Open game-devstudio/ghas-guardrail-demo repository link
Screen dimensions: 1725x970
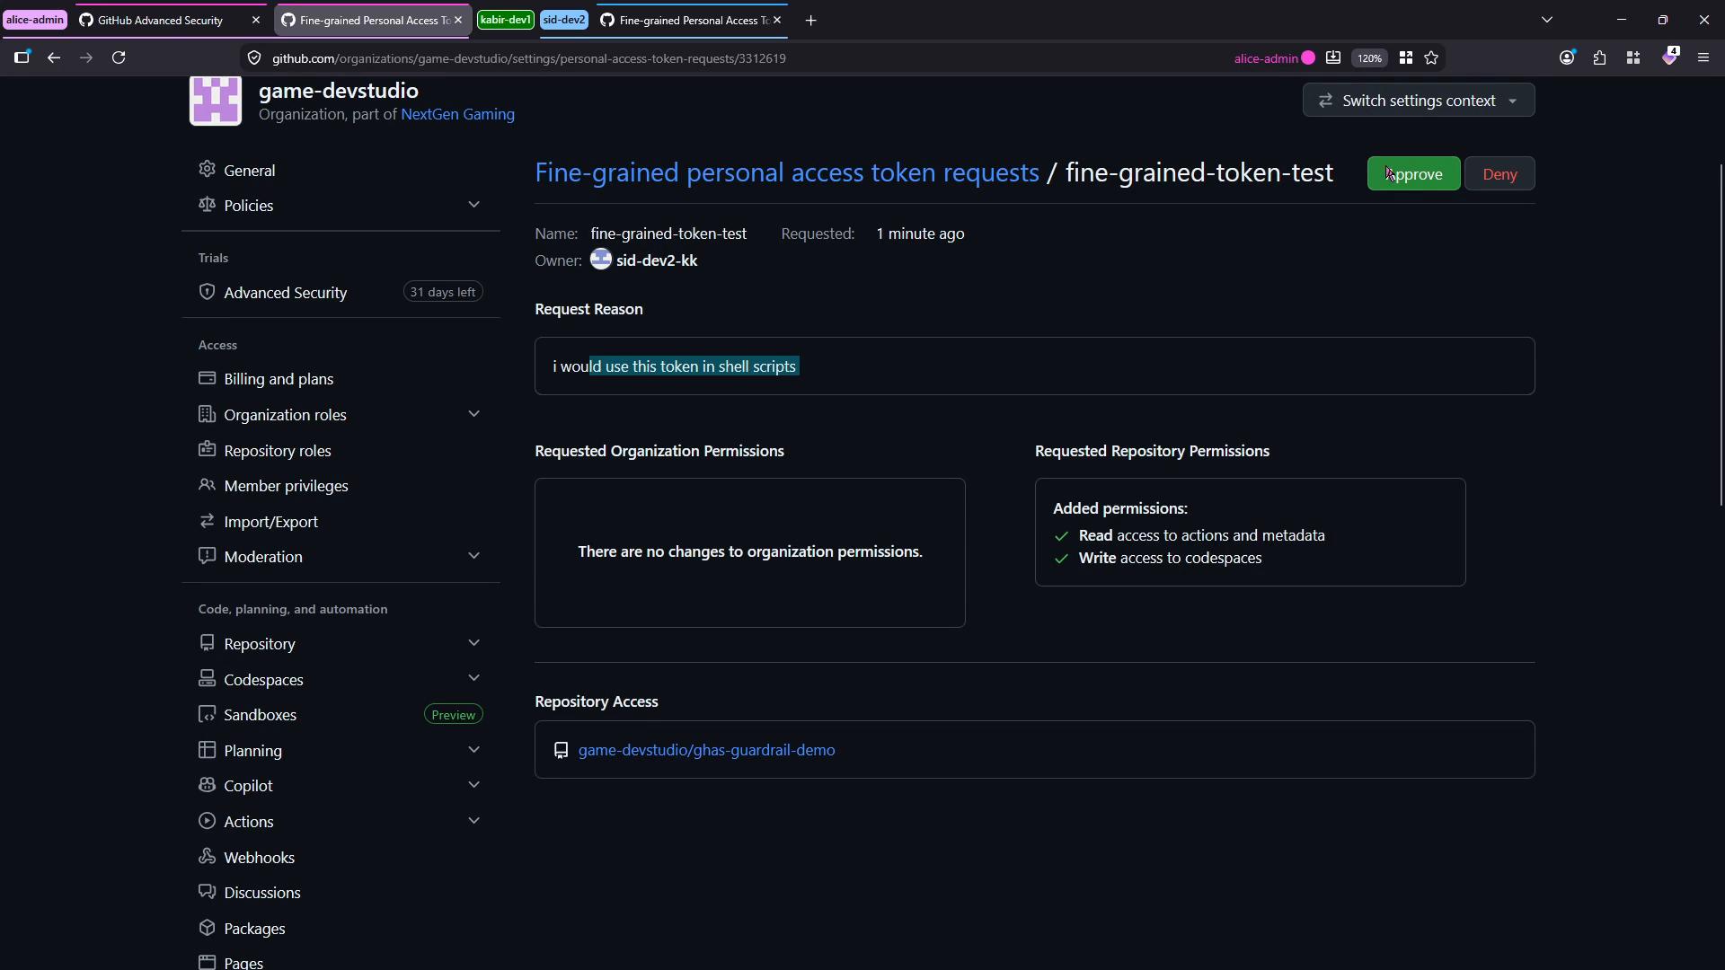706,750
